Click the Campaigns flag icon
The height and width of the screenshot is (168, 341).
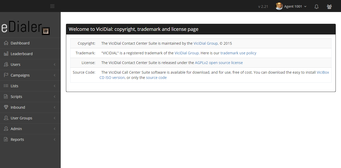click(6, 75)
